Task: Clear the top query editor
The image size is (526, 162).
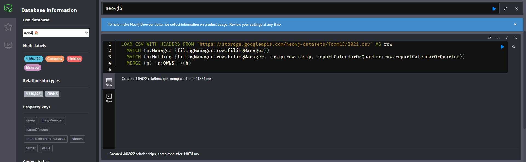Action: point(517,8)
